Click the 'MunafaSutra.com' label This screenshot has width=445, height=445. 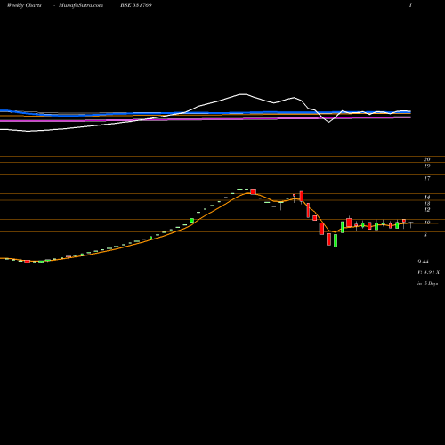click(81, 5)
